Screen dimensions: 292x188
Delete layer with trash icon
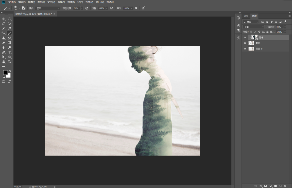(x=285, y=186)
